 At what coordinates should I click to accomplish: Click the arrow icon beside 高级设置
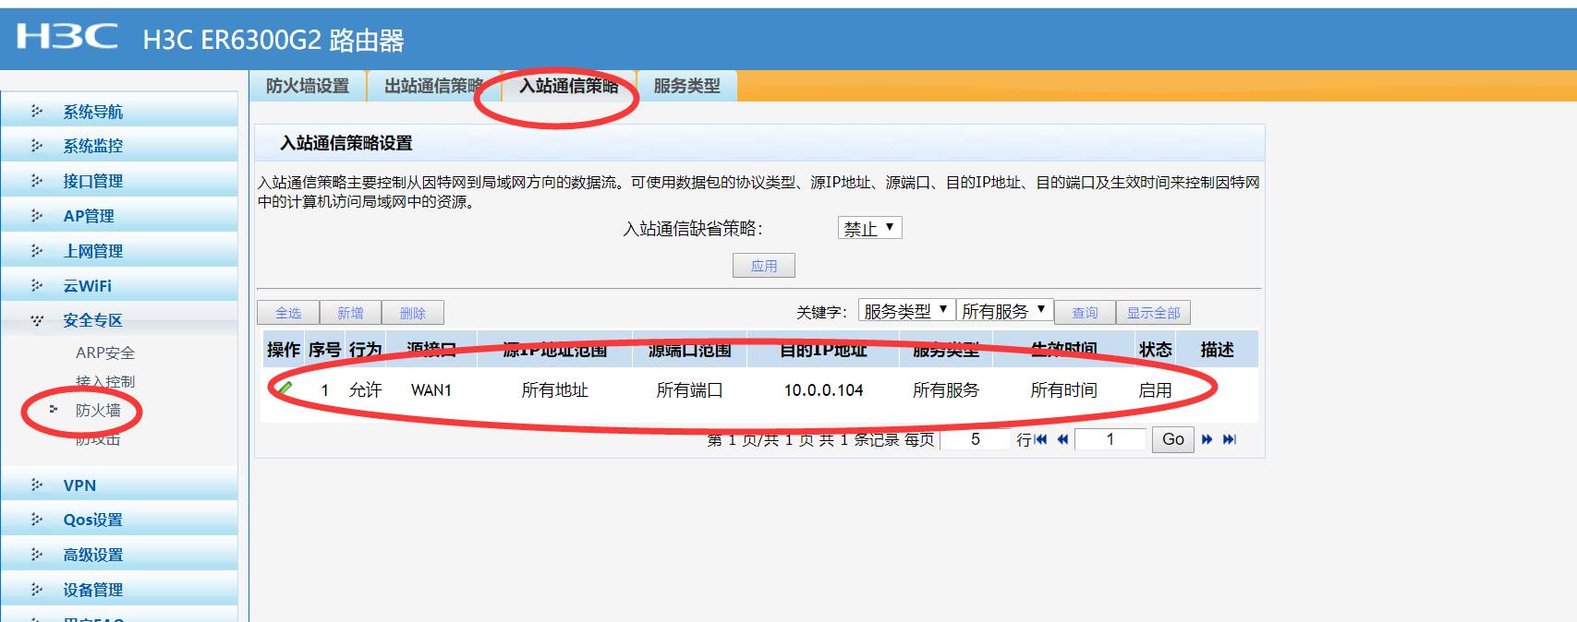[x=37, y=554]
